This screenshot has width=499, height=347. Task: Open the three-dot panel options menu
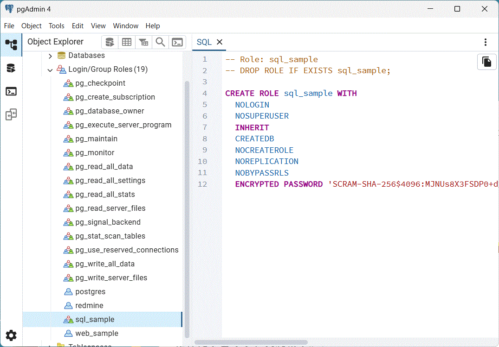tap(486, 42)
